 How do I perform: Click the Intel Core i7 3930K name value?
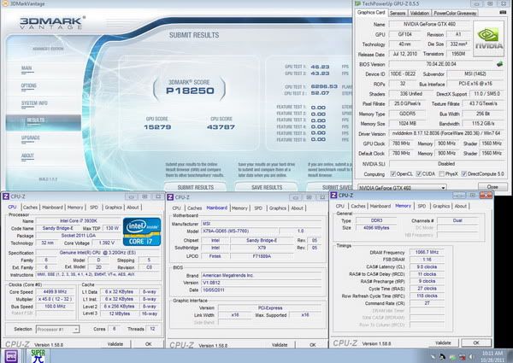[x=78, y=221]
